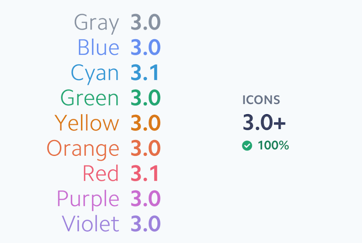Select the Violet color name
This screenshot has width=362, height=243.
tap(90, 224)
